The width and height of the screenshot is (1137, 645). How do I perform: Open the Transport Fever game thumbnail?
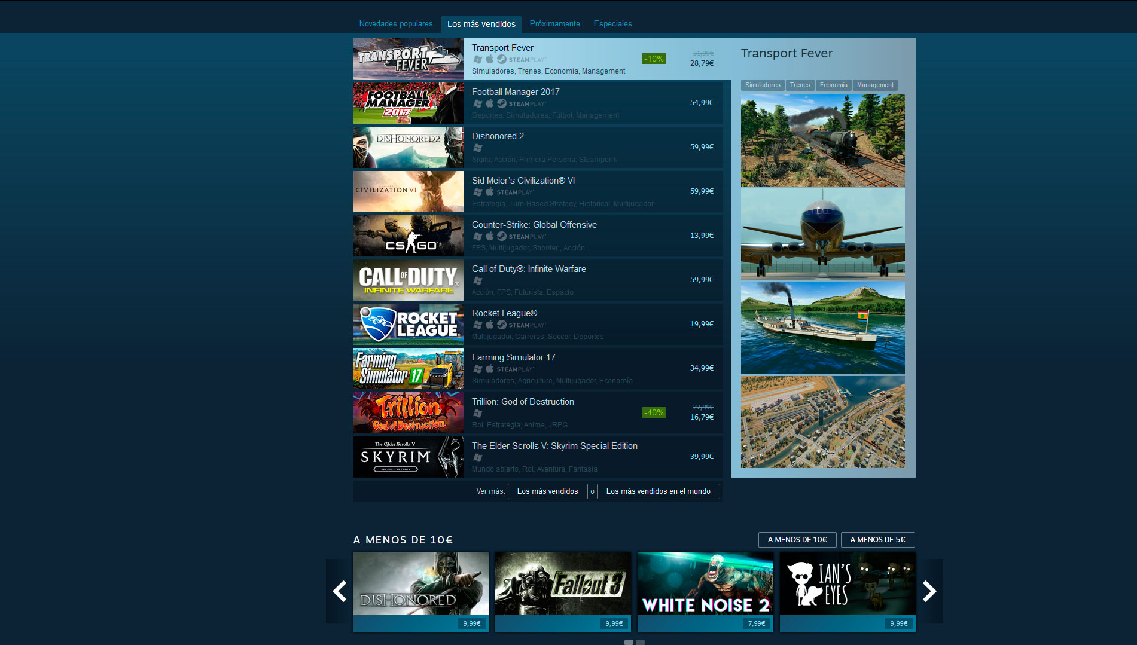(409, 59)
